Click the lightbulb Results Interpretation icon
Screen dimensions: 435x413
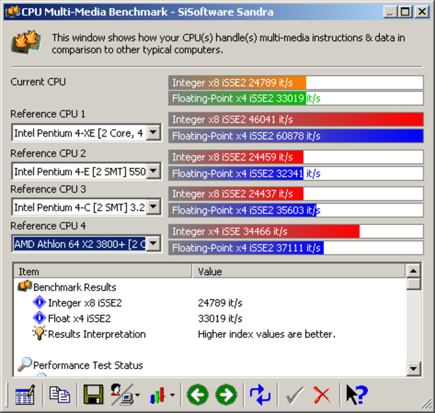[39, 333]
